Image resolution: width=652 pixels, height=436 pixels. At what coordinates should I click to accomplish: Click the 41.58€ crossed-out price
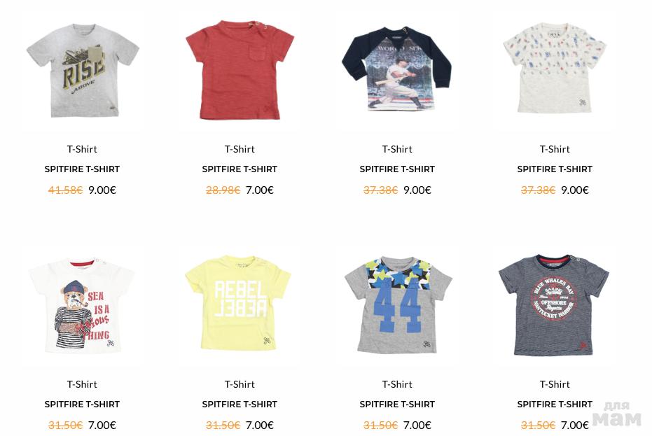tap(66, 190)
